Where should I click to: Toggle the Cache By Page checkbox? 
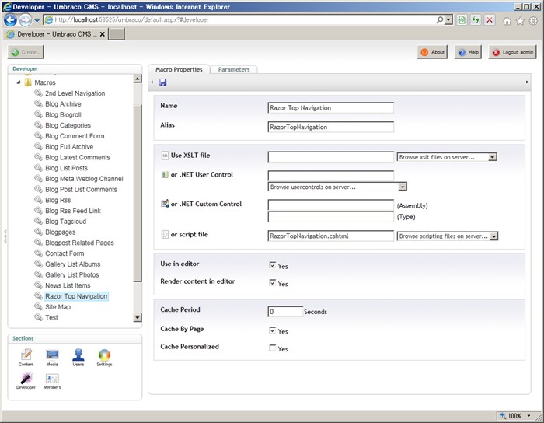tap(272, 330)
